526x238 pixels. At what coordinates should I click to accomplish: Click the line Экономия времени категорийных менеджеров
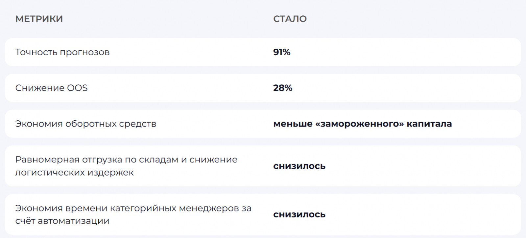[133, 208]
